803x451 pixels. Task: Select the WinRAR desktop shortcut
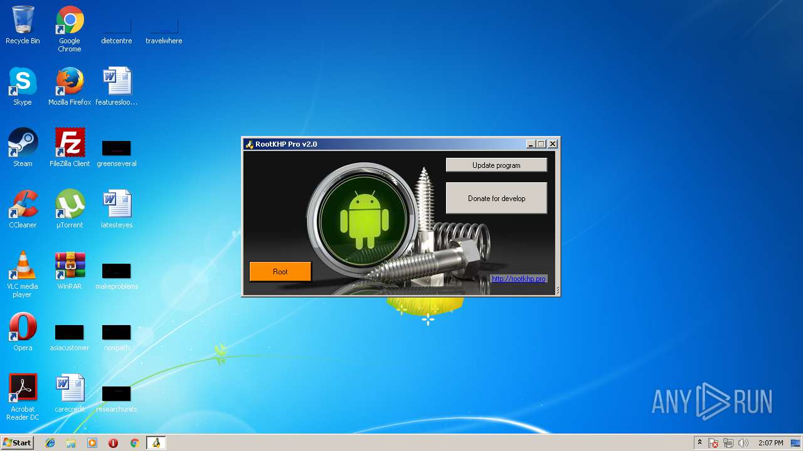tap(70, 271)
